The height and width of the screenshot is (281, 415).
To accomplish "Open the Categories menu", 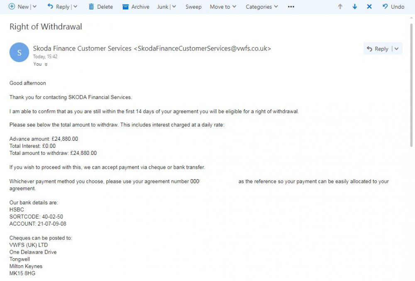I will coord(262,7).
